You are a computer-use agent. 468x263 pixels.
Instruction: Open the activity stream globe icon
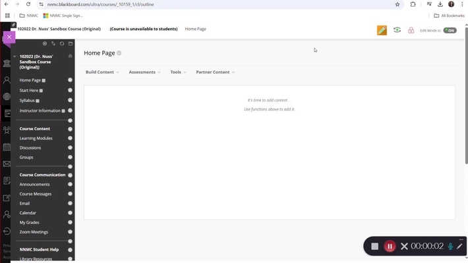tap(7, 97)
